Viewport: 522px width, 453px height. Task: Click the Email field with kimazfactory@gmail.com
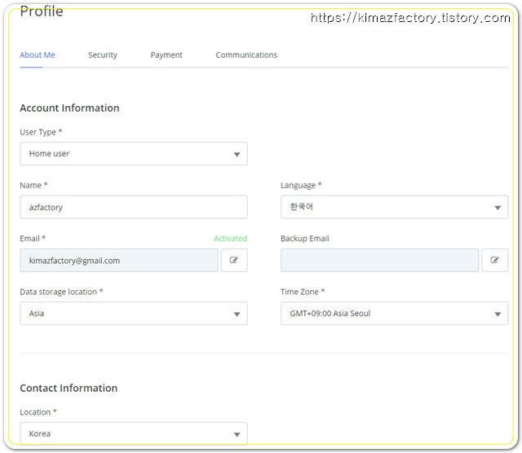[119, 260]
